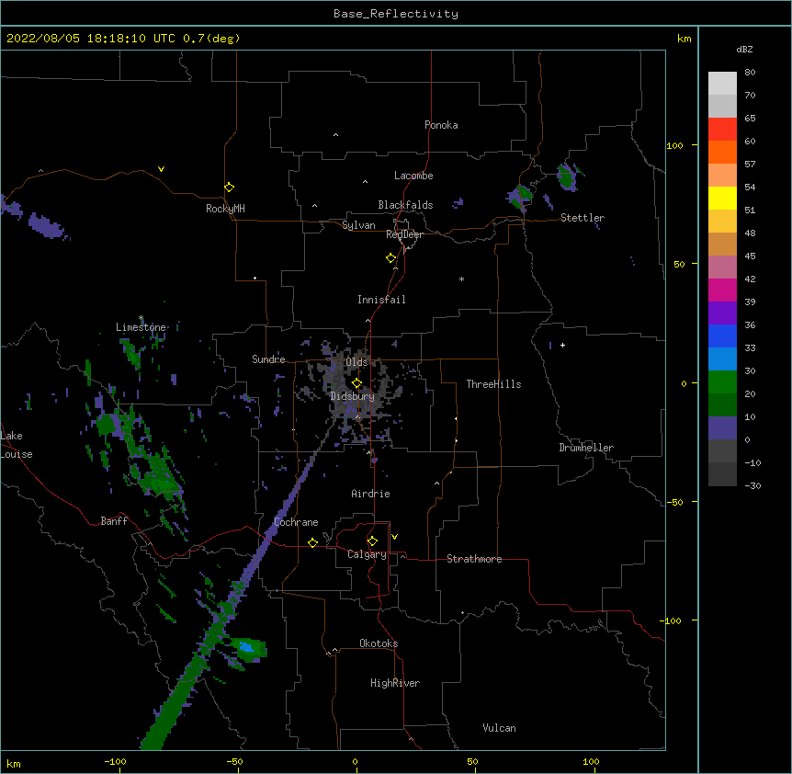Viewport: 792px width, 774px height.
Task: Click the Lake Louise label
Action: coord(16,445)
